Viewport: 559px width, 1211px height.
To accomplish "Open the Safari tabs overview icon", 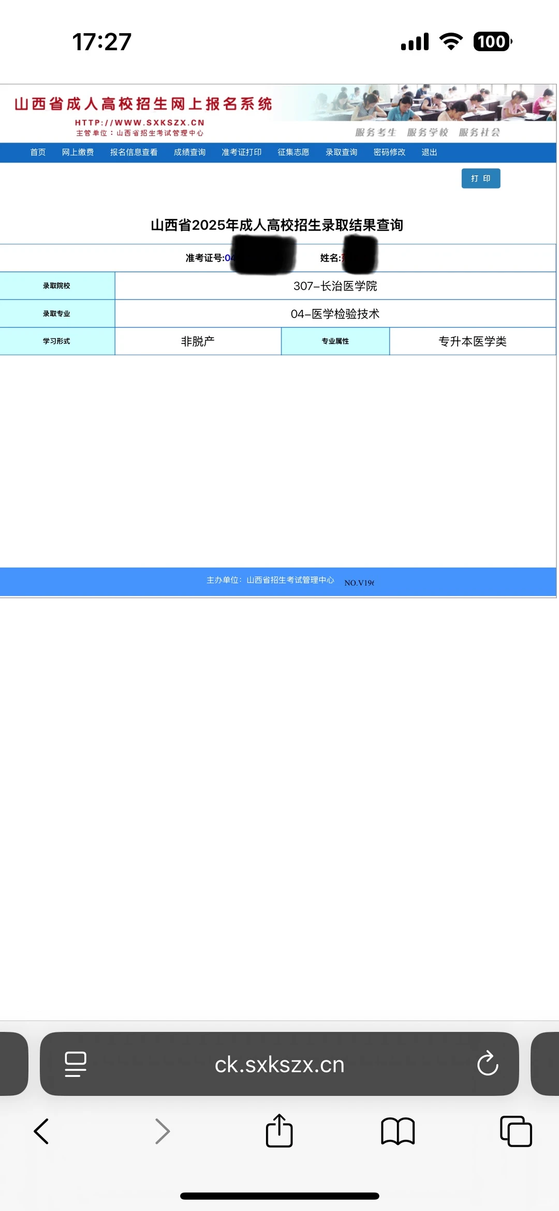I will click(516, 1131).
